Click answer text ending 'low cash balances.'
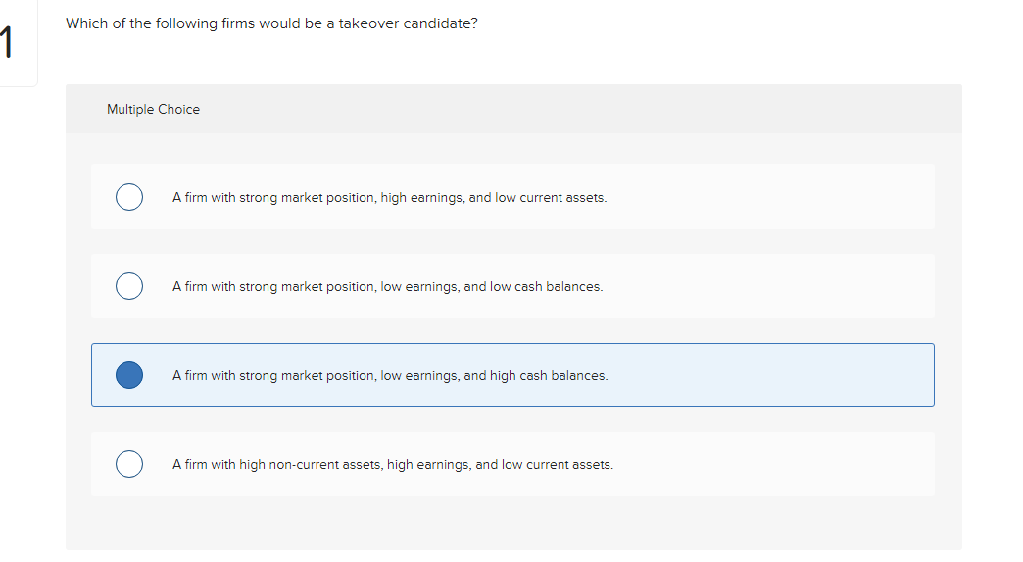This screenshot has width=1023, height=562. pos(387,287)
